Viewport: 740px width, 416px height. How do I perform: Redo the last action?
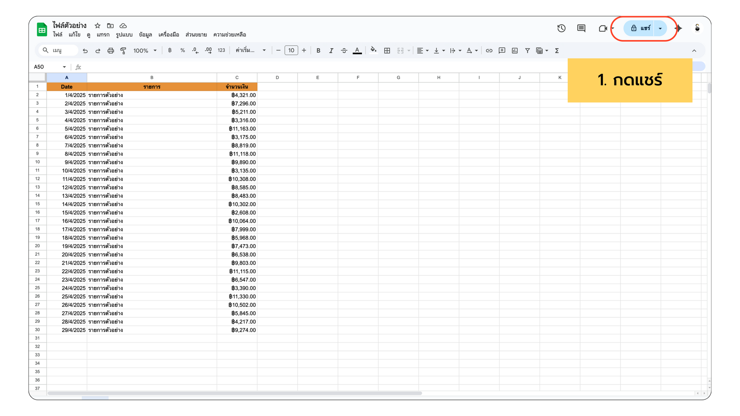(x=98, y=50)
